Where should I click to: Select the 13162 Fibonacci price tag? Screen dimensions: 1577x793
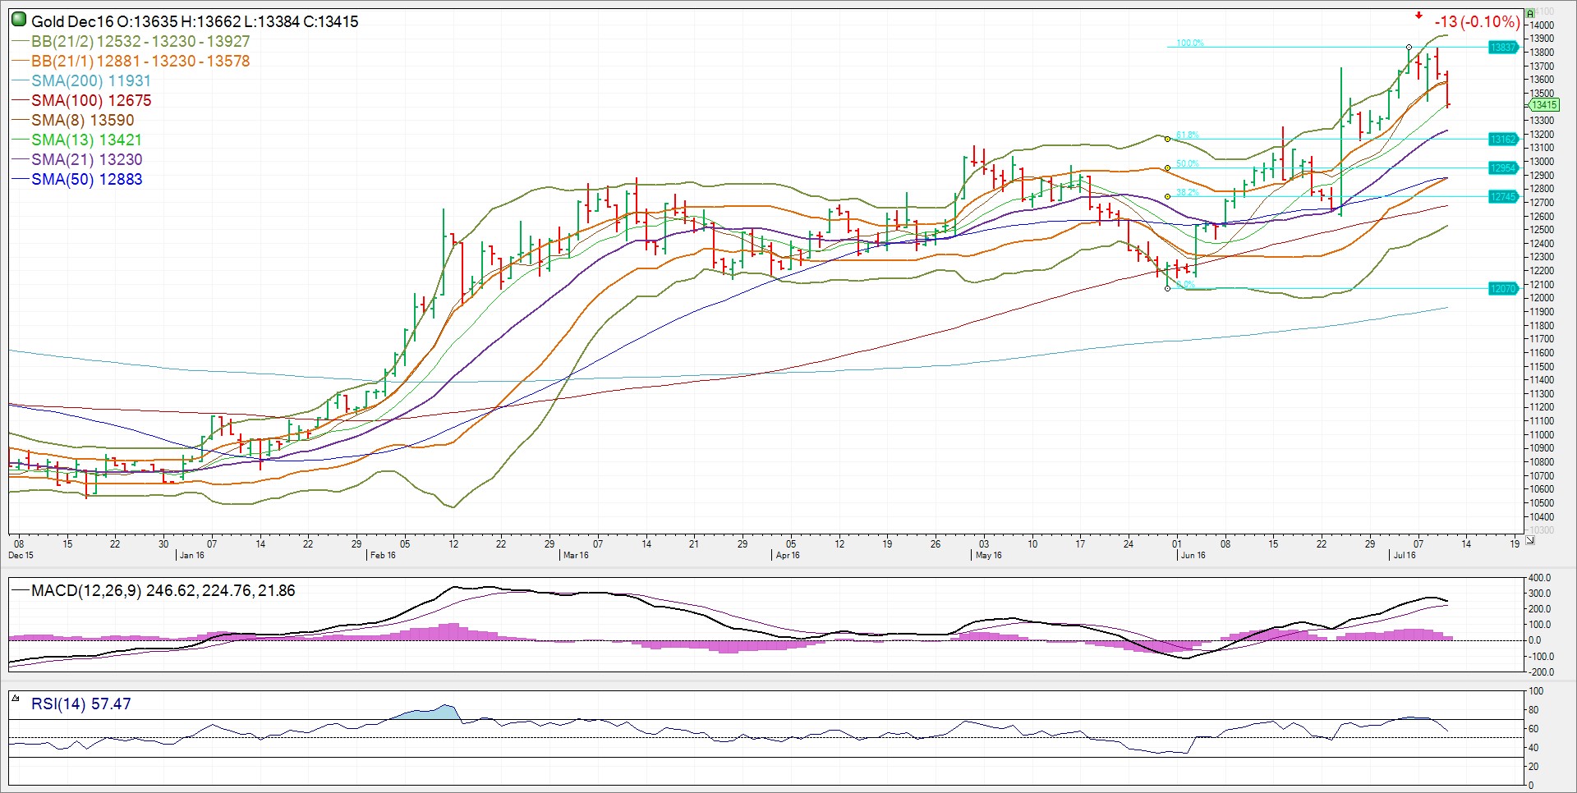1503,140
